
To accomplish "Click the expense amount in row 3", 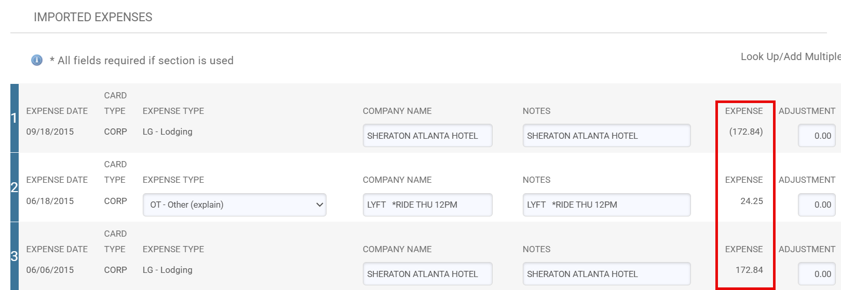I will point(749,270).
